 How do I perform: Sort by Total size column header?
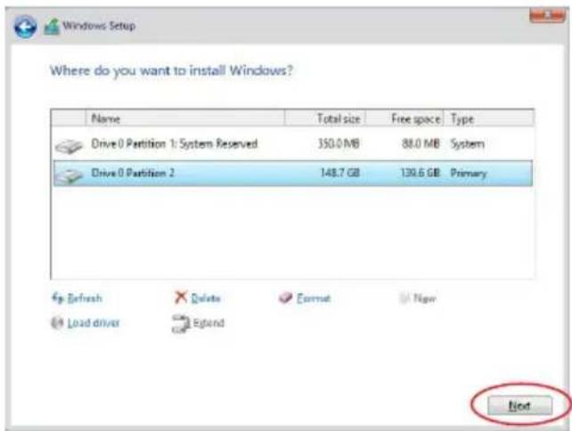point(325,118)
